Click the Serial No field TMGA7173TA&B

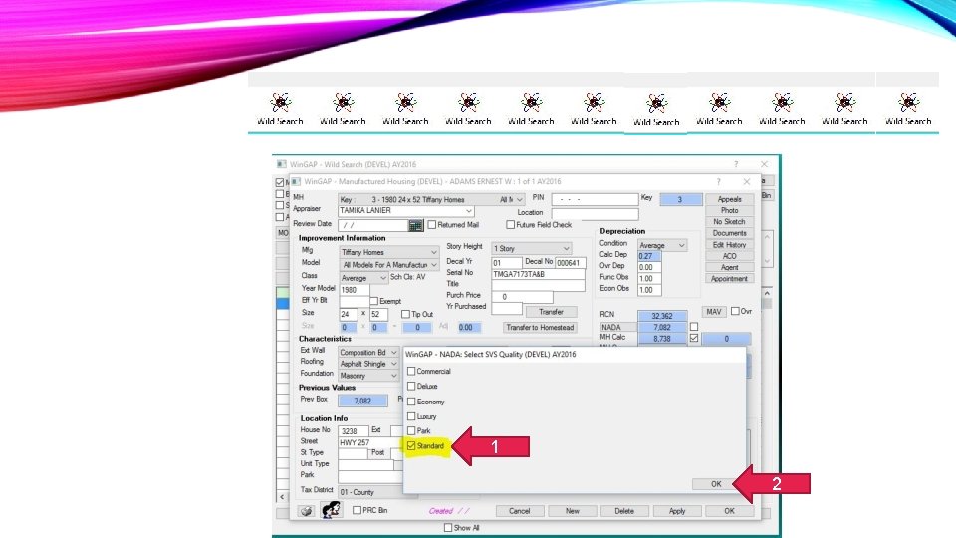tap(538, 275)
